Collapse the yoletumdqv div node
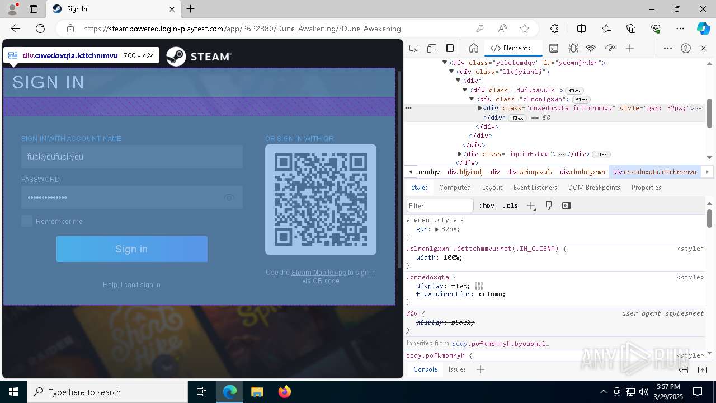 (x=445, y=63)
